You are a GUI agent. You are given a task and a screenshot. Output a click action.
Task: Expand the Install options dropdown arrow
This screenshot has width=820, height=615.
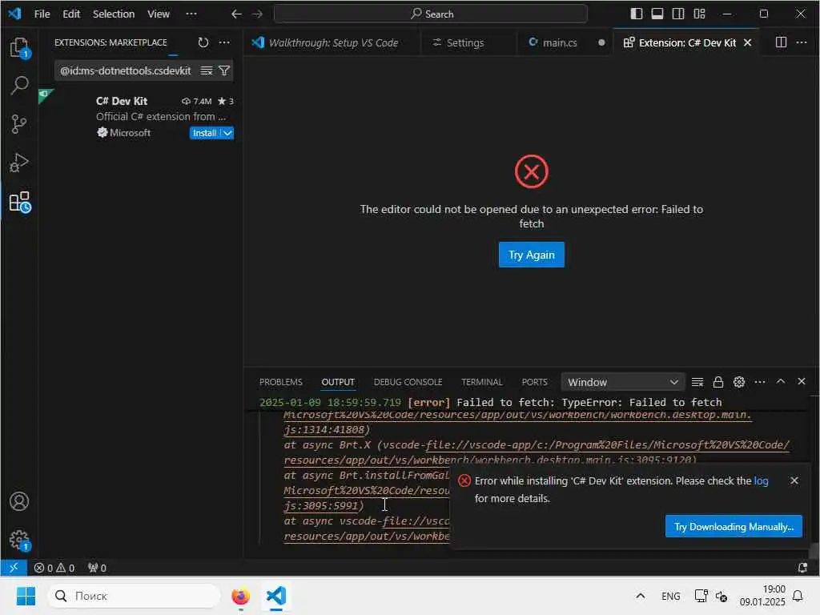[x=227, y=133]
